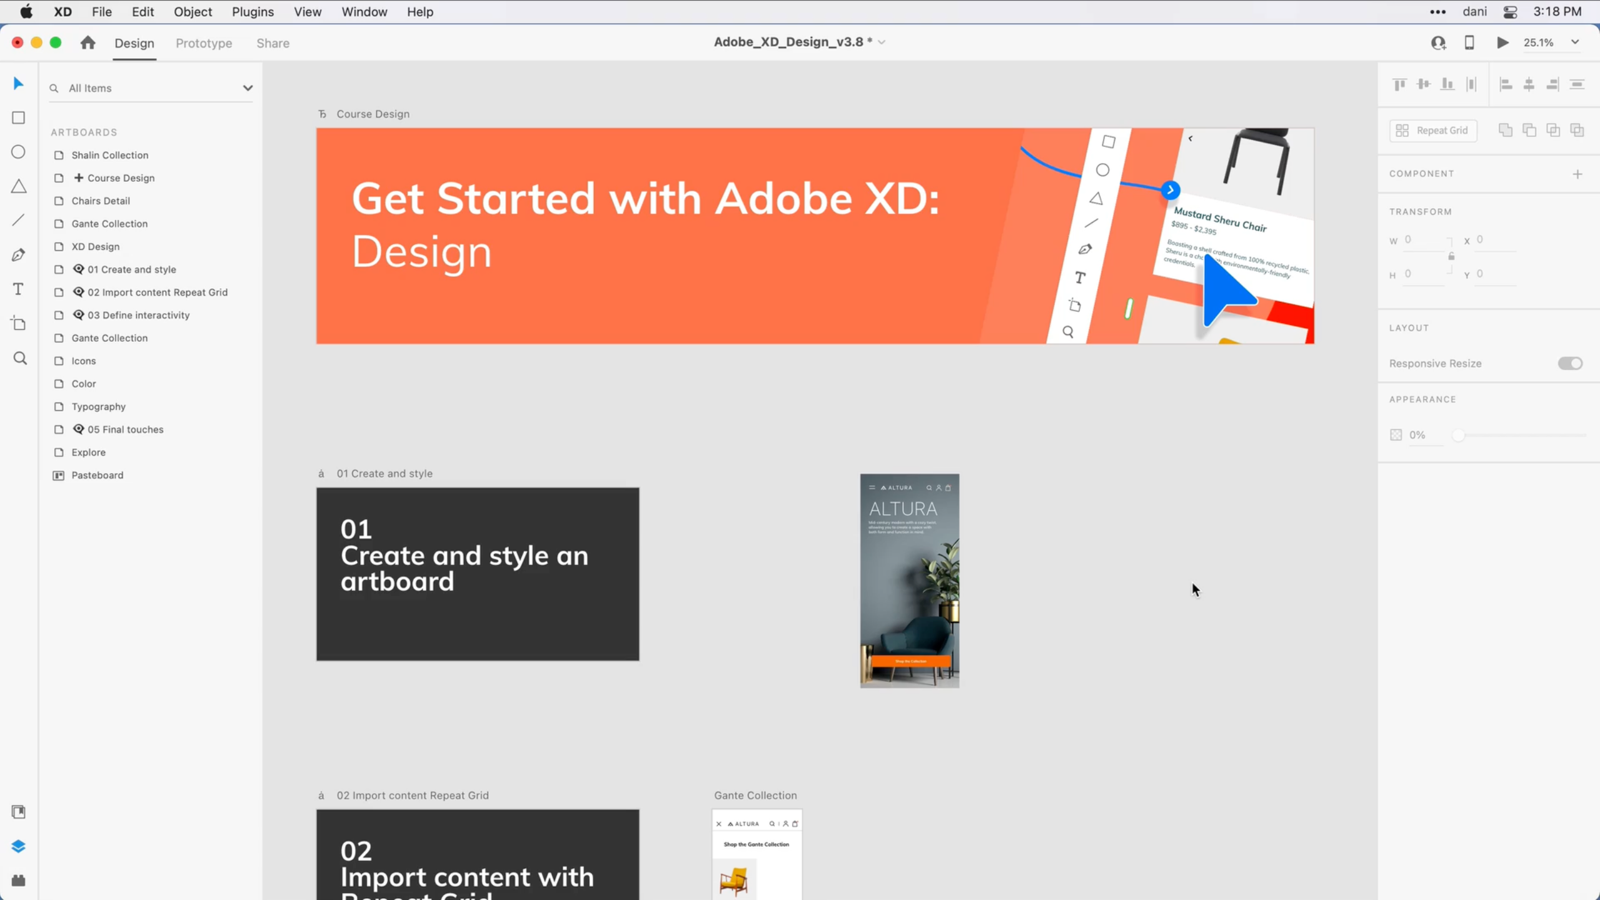Open the document title dropdown arrow
Screen dimensions: 1600x900
coord(882,42)
